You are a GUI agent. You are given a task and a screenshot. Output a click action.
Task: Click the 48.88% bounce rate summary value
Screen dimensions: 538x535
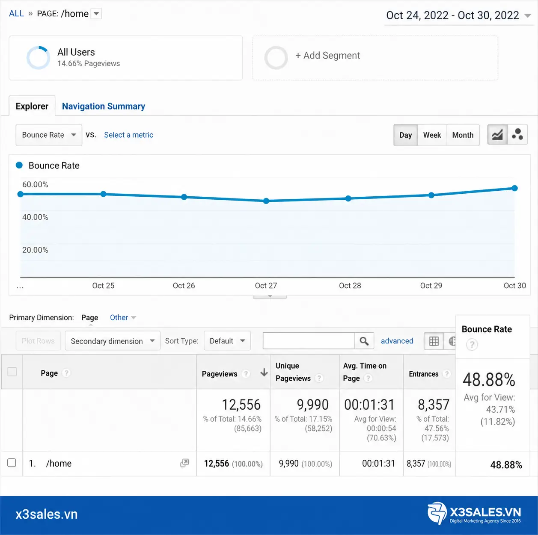click(x=489, y=380)
